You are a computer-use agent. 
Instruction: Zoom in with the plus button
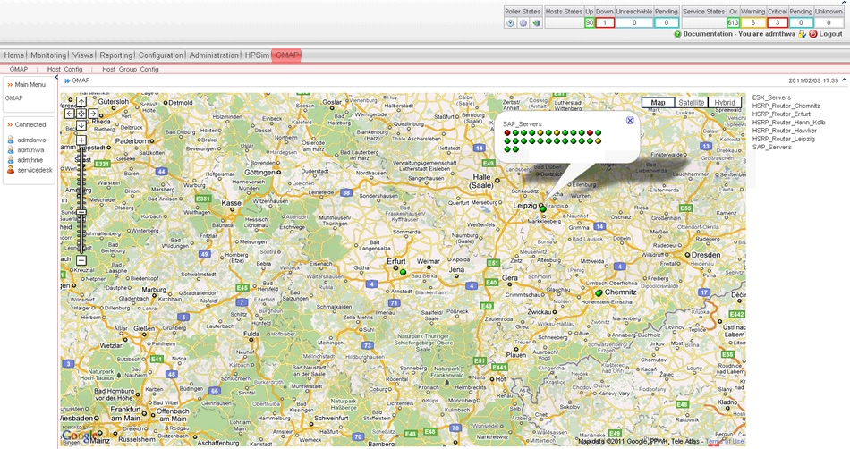pyautogui.click(x=81, y=140)
